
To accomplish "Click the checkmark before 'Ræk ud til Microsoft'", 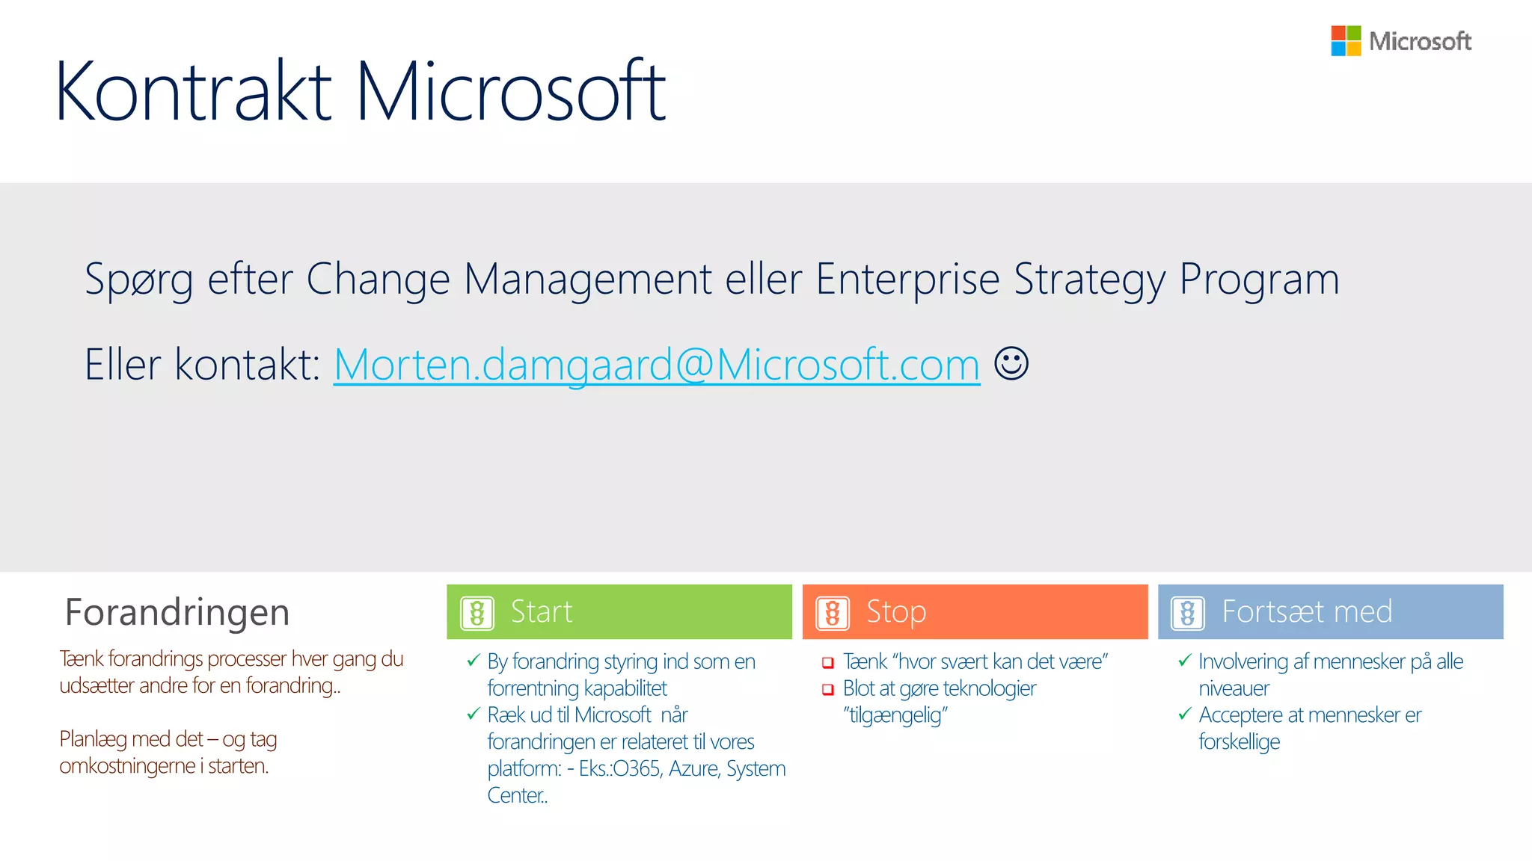I will 473,715.
